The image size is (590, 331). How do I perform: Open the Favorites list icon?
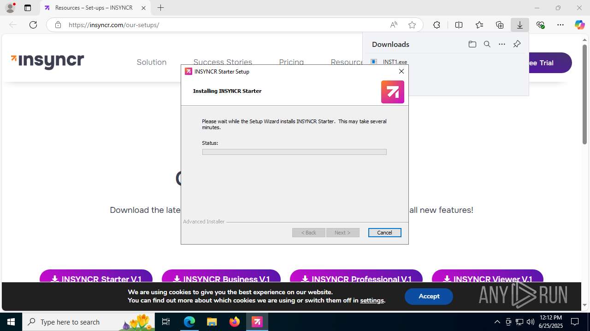(479, 25)
